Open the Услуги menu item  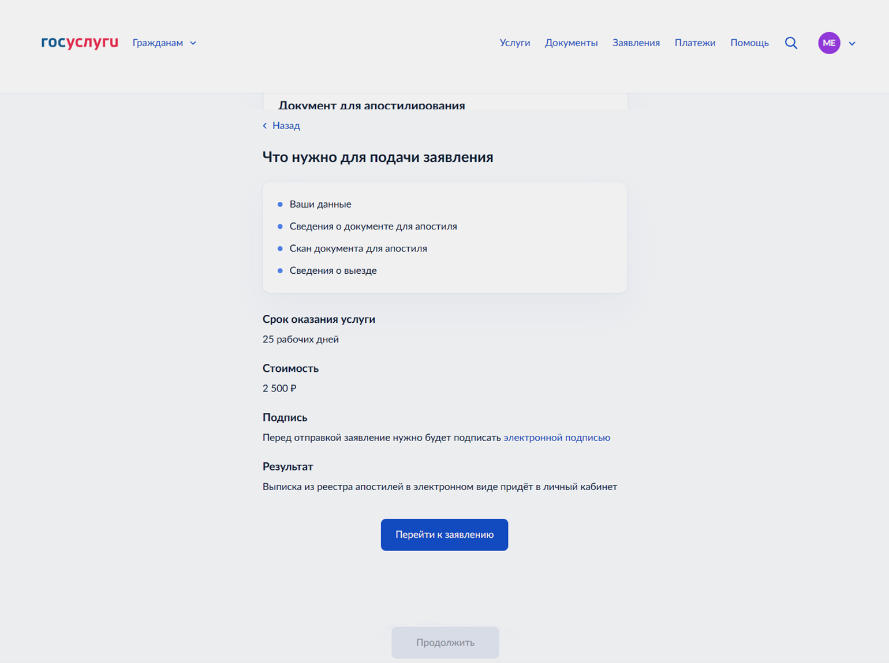515,43
